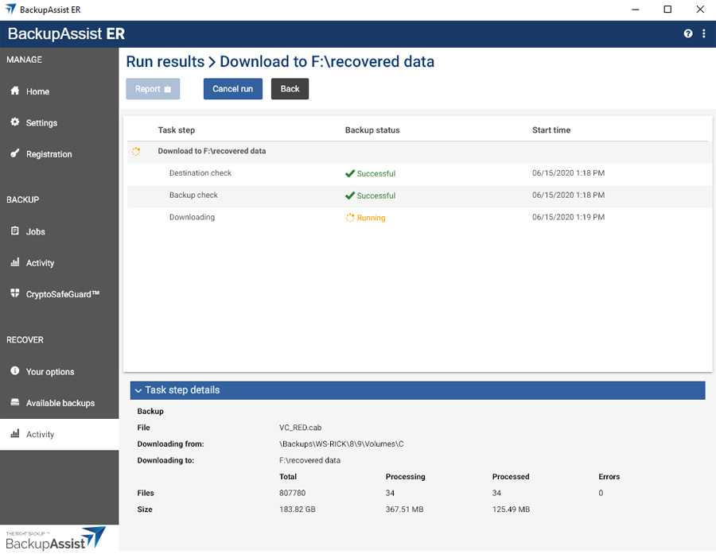Open Settings page from sidebar
Image resolution: width=716 pixels, height=554 pixels.
(60, 122)
